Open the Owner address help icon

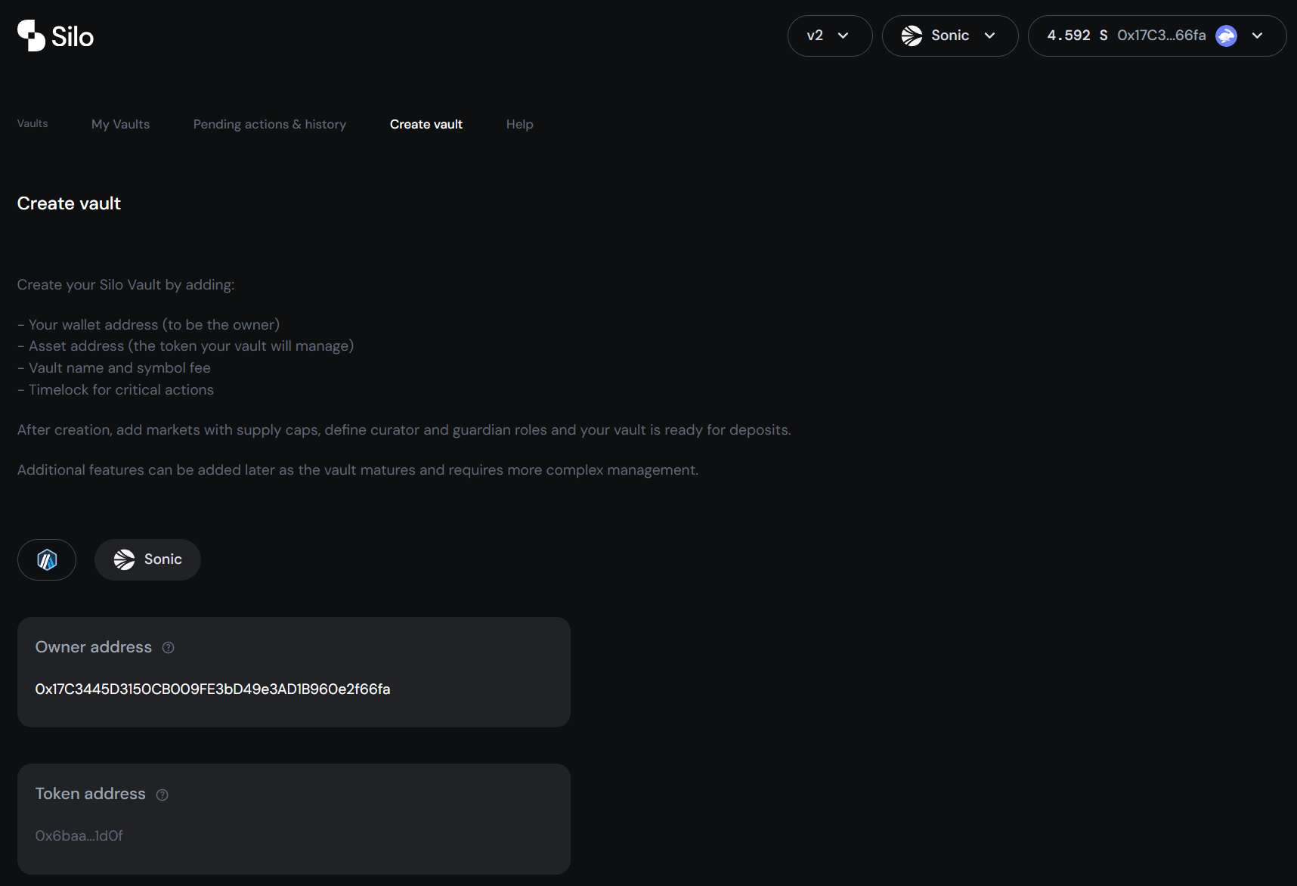tap(168, 647)
